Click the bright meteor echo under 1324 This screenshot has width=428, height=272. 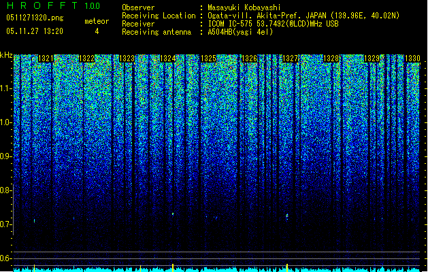(173, 214)
